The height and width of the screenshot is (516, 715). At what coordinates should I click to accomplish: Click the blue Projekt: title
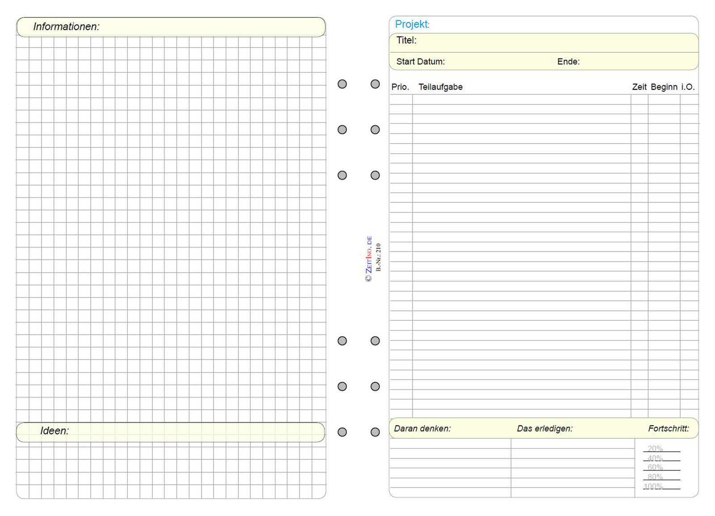click(412, 24)
